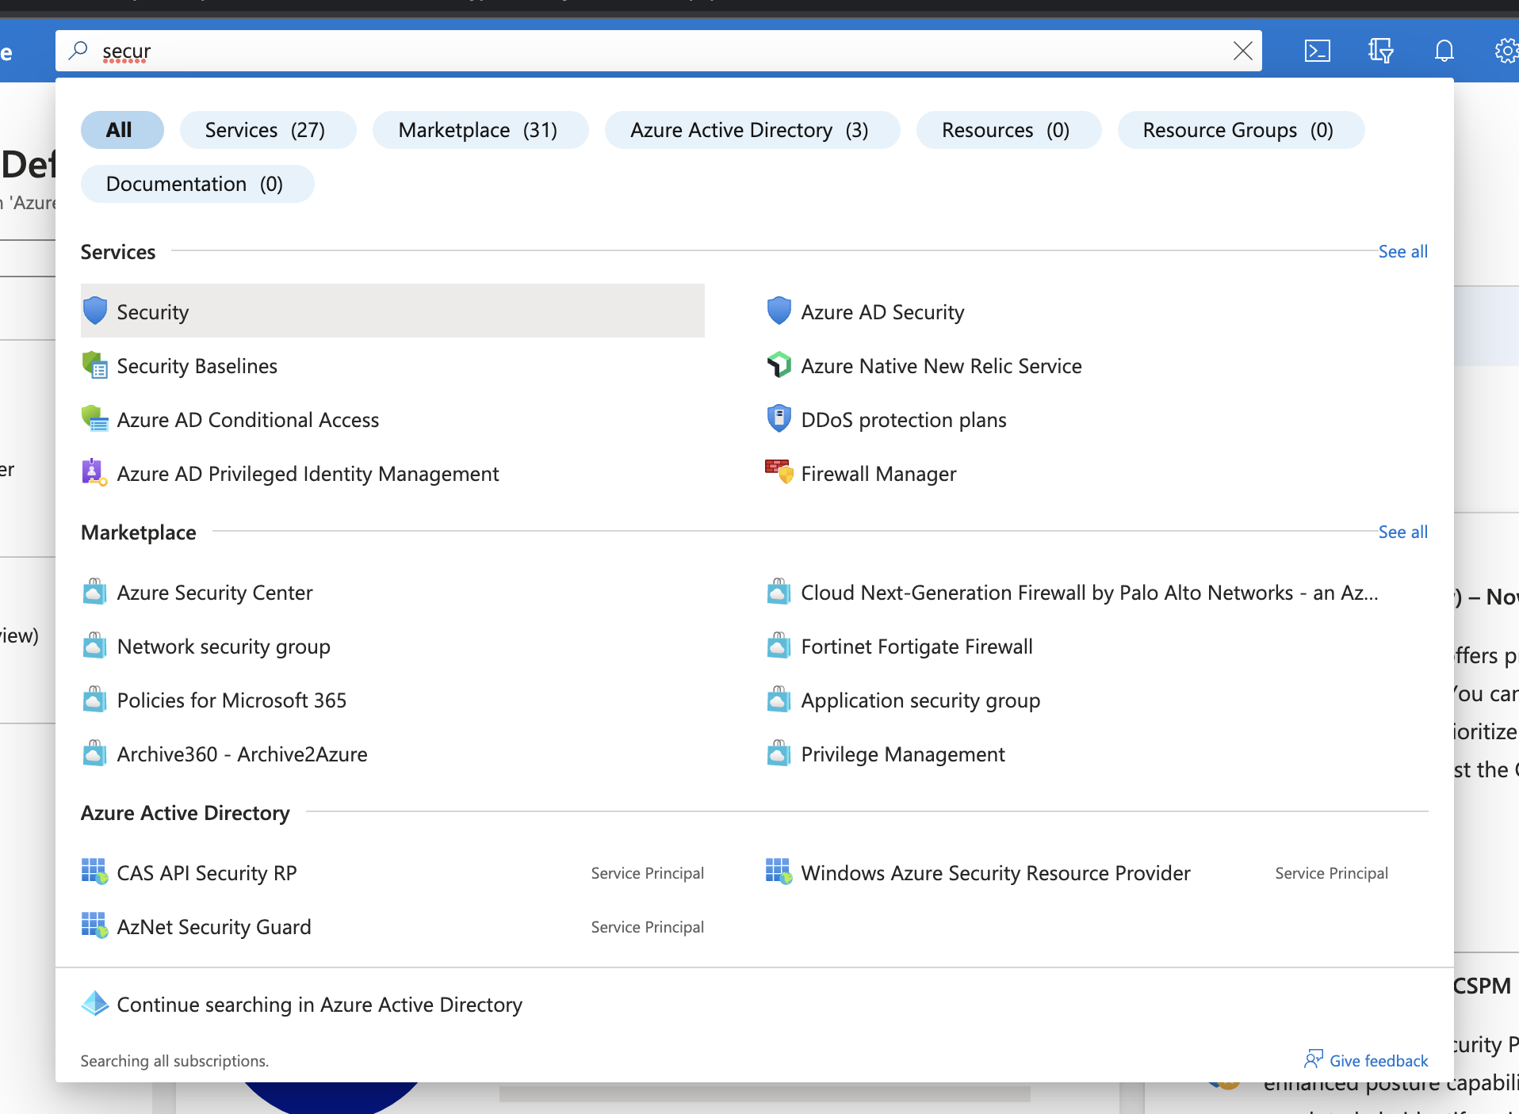Open the portal settings gear
Screen dimensions: 1519x1114
(x=1506, y=52)
